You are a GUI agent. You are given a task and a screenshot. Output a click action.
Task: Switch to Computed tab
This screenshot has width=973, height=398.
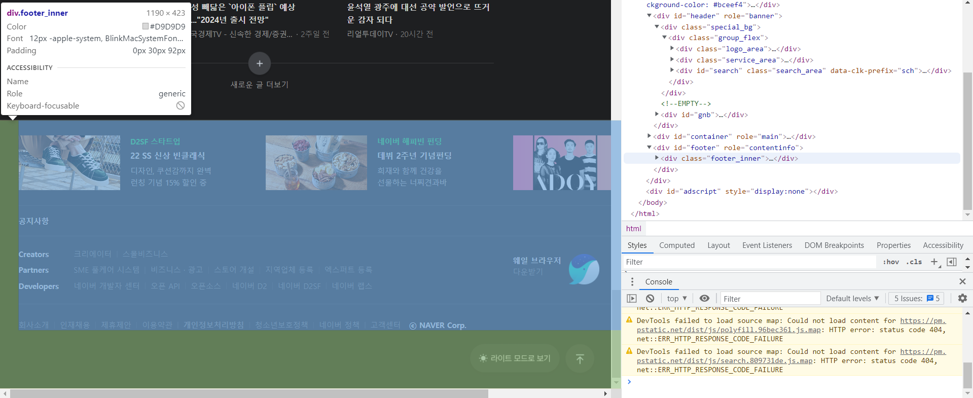coord(677,245)
